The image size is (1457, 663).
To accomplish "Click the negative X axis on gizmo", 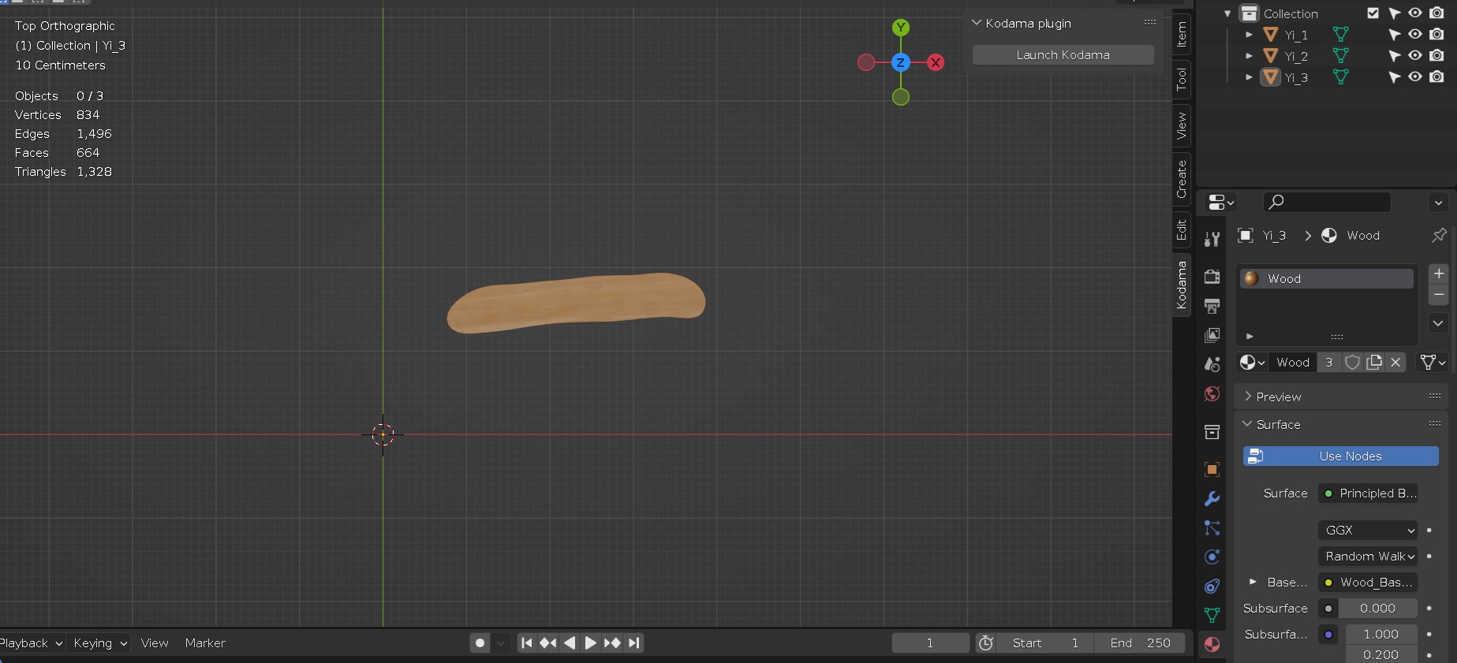I will click(x=866, y=62).
